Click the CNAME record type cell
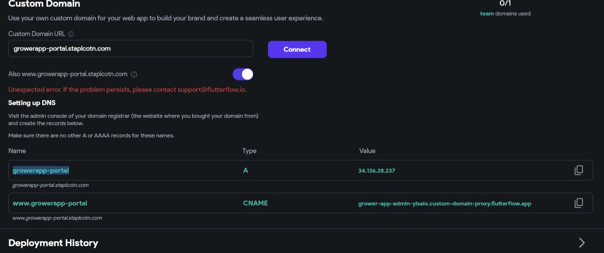Viewport: 604px width, 253px height. (255, 203)
